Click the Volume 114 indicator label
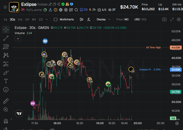 point(23,33)
